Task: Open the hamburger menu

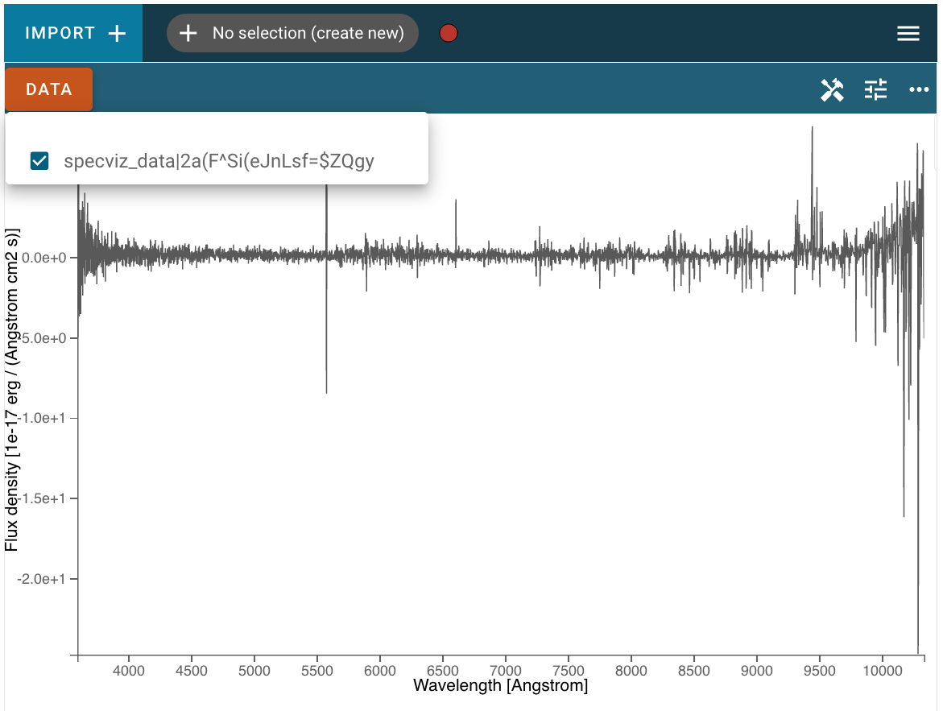Action: tap(908, 34)
